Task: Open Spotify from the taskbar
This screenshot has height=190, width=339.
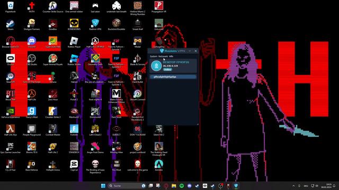Action: coord(182,186)
